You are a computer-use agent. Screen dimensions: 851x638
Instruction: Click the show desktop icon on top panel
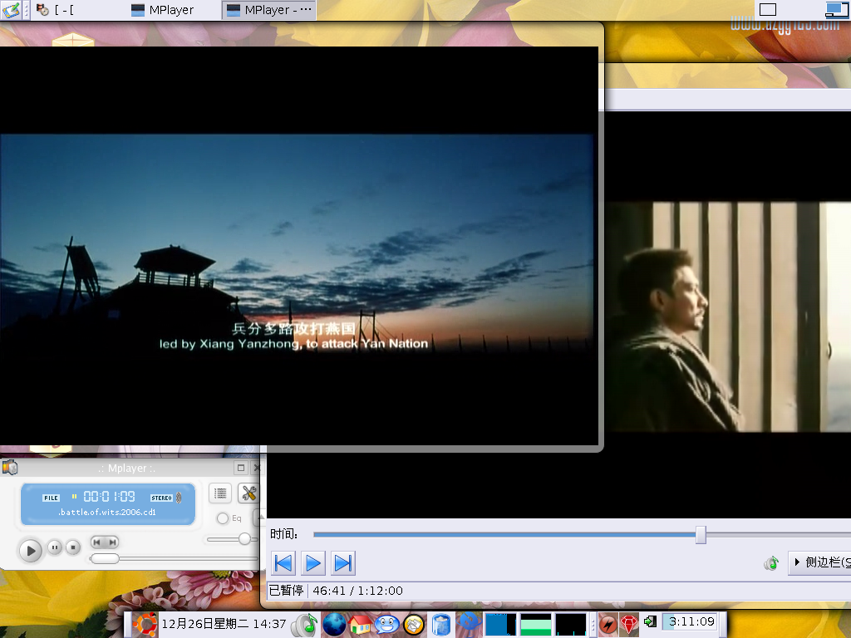tap(11, 10)
